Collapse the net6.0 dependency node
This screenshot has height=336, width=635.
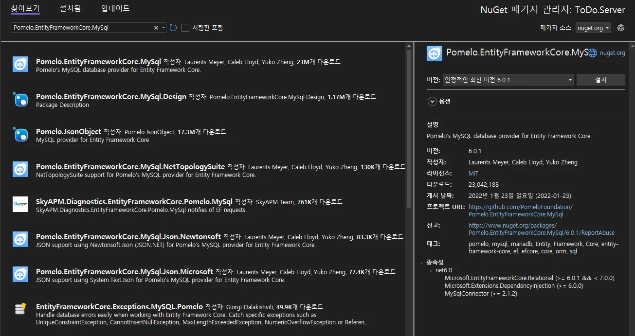(431, 270)
